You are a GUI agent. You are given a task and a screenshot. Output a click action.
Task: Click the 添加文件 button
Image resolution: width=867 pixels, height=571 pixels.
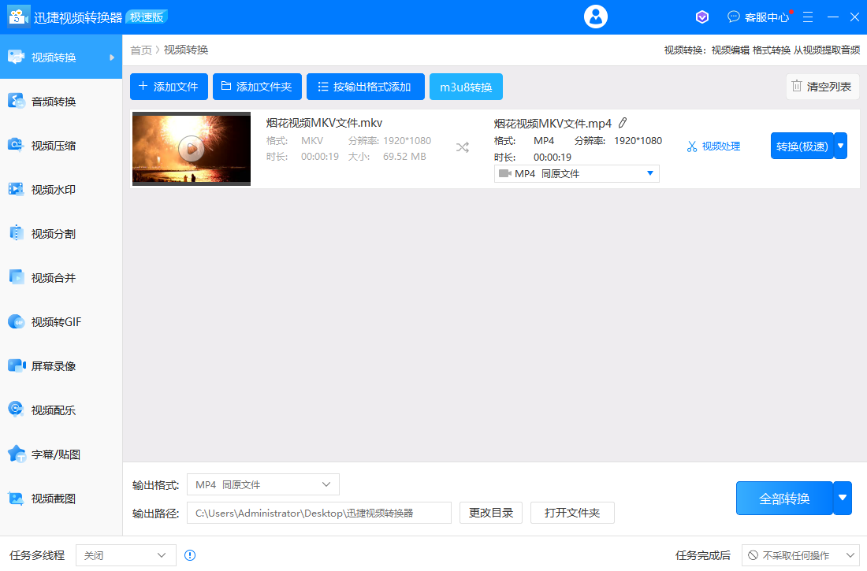(x=169, y=87)
